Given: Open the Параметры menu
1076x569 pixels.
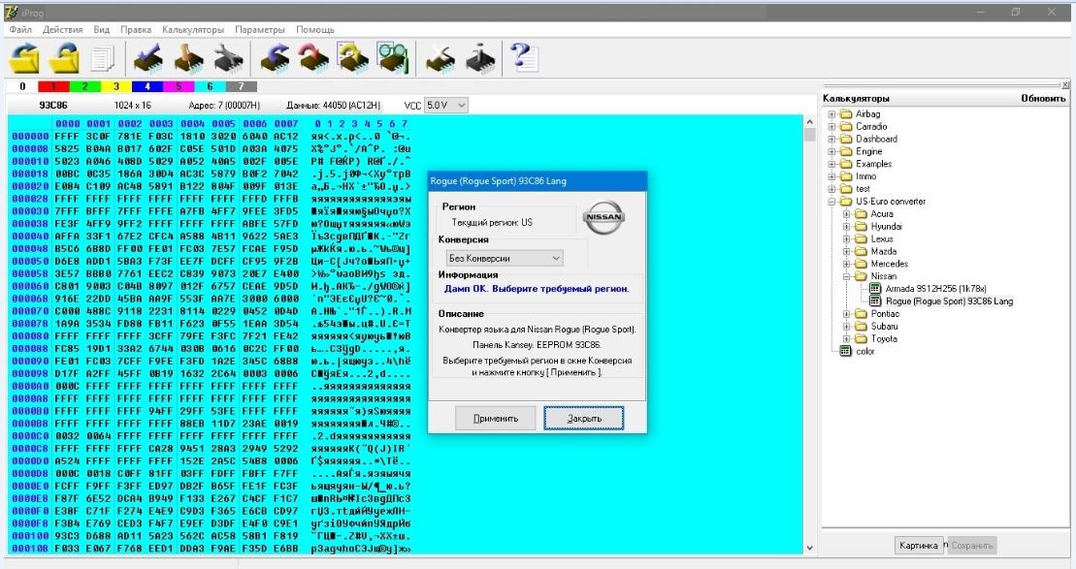Looking at the screenshot, I should 260,29.
